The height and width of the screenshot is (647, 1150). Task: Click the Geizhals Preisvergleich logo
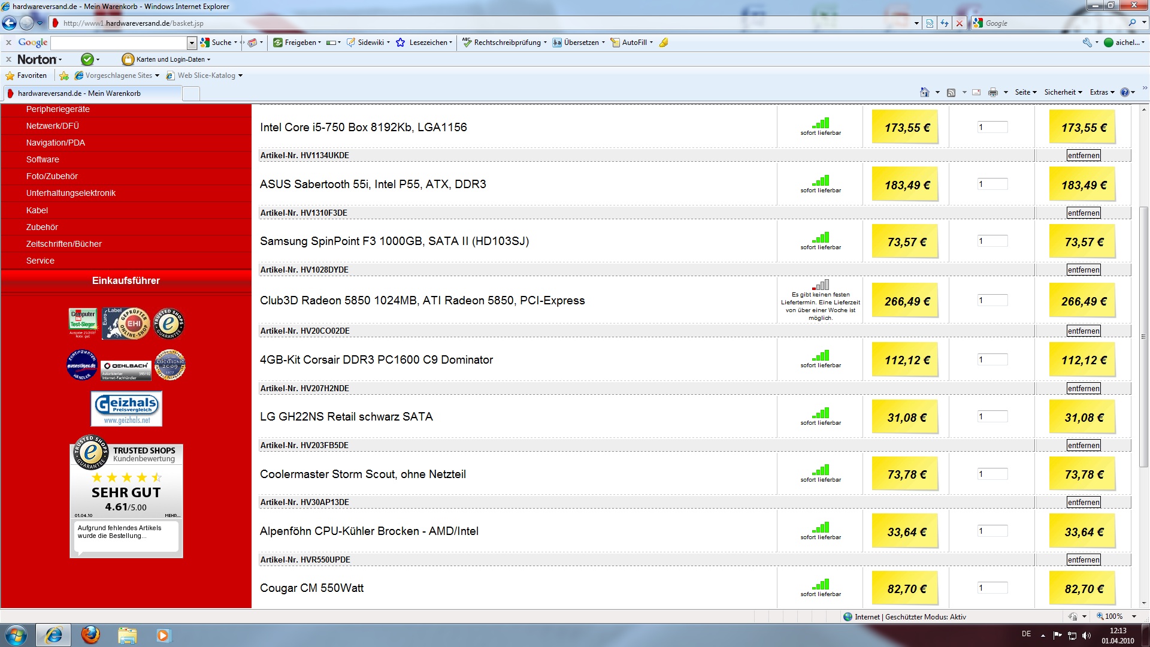[x=126, y=409]
